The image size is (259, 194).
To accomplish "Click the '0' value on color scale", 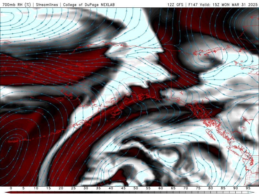I will coord(11,188).
